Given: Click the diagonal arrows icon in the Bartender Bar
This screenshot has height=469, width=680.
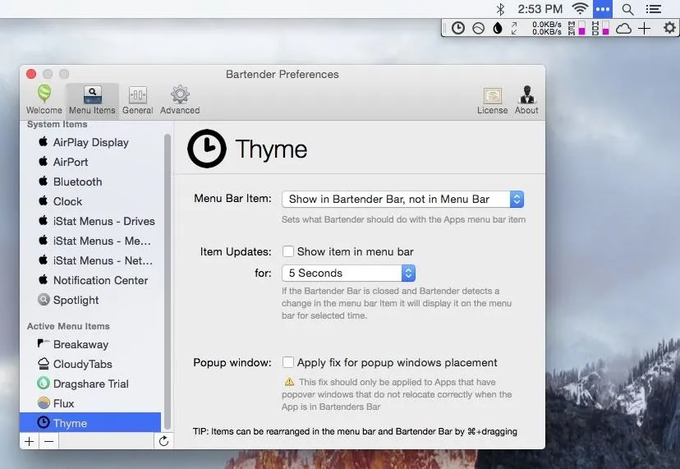Looking at the screenshot, I should (x=514, y=28).
